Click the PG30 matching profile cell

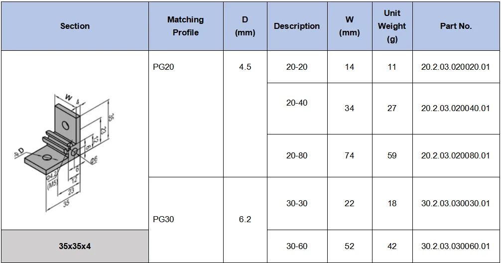tap(164, 219)
